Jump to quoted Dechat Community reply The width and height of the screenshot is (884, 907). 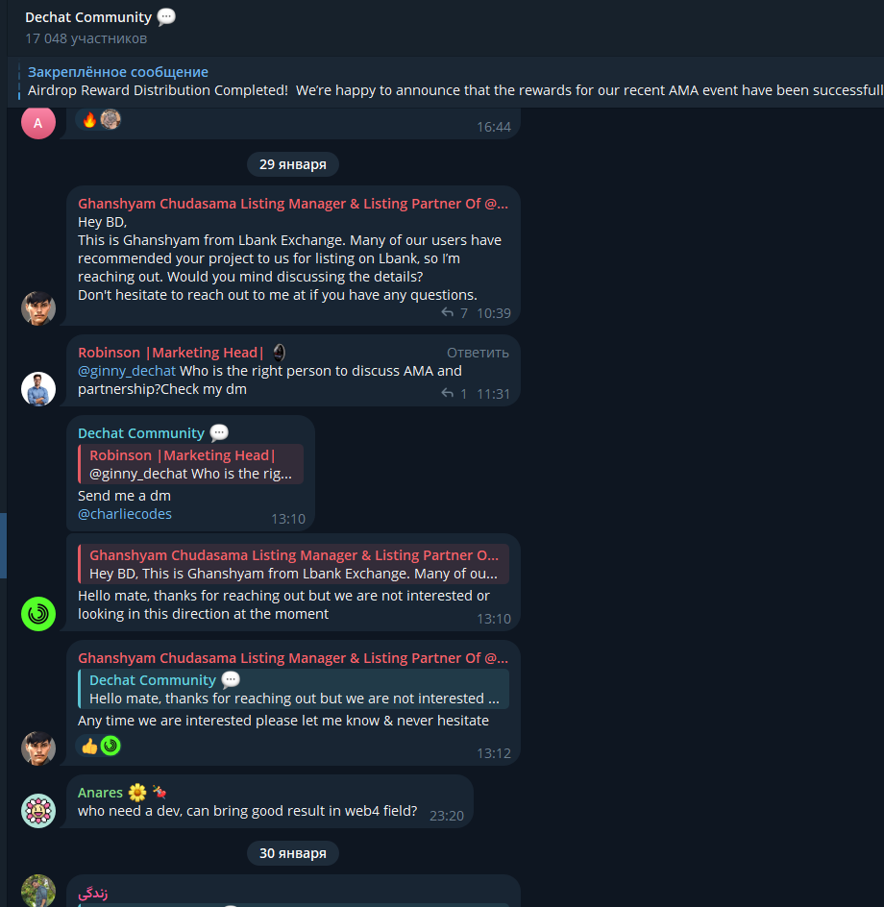(293, 689)
